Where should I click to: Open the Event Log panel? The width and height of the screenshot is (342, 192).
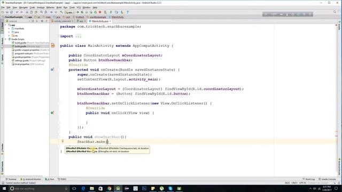[308, 179]
